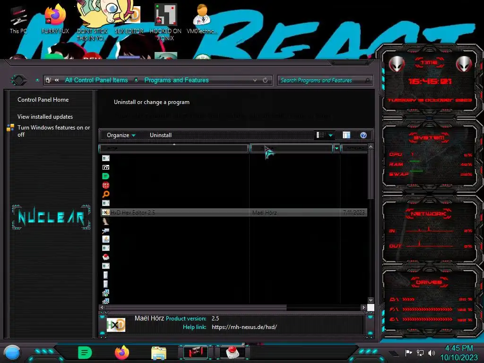Click the SYSTEM widget header
The image size is (484, 363).
(429, 138)
